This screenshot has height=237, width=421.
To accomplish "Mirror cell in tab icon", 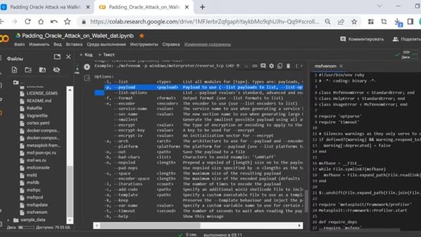I will [280, 66].
